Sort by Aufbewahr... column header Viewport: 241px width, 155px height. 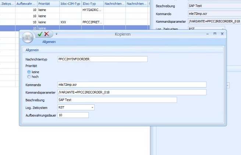coord(26,4)
